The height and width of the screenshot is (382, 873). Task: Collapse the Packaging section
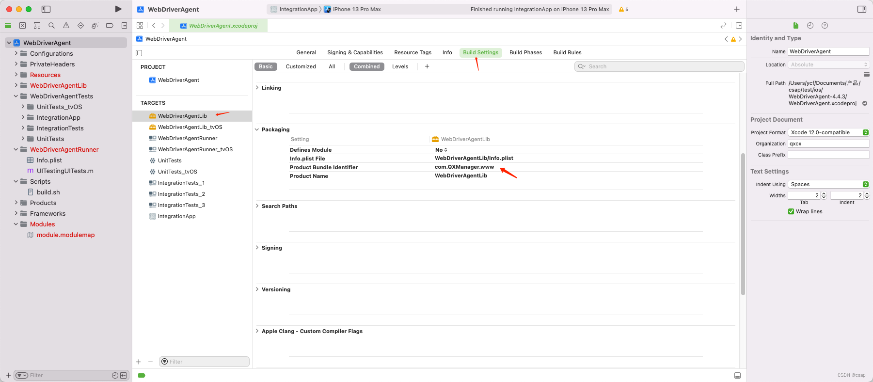257,129
